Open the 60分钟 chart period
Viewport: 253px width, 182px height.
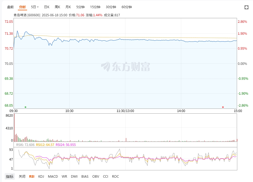[127, 7]
